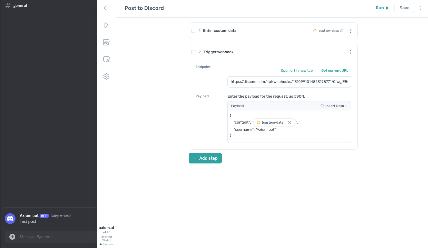Open the settings gear icon
Screen dimensions: 428x248
(106, 77)
